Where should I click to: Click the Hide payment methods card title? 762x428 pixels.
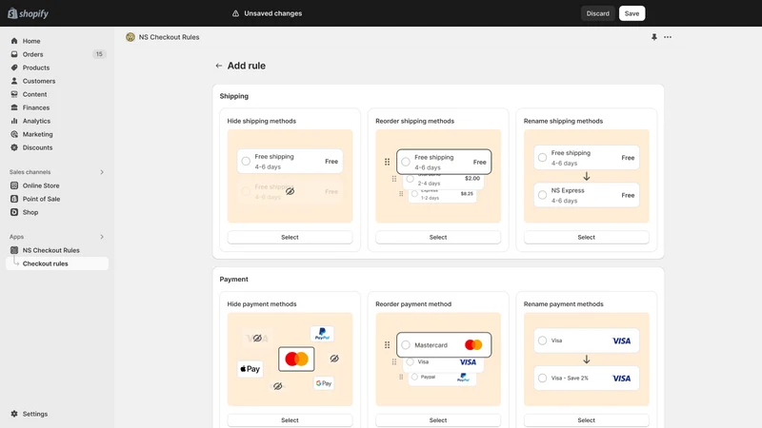point(262,304)
